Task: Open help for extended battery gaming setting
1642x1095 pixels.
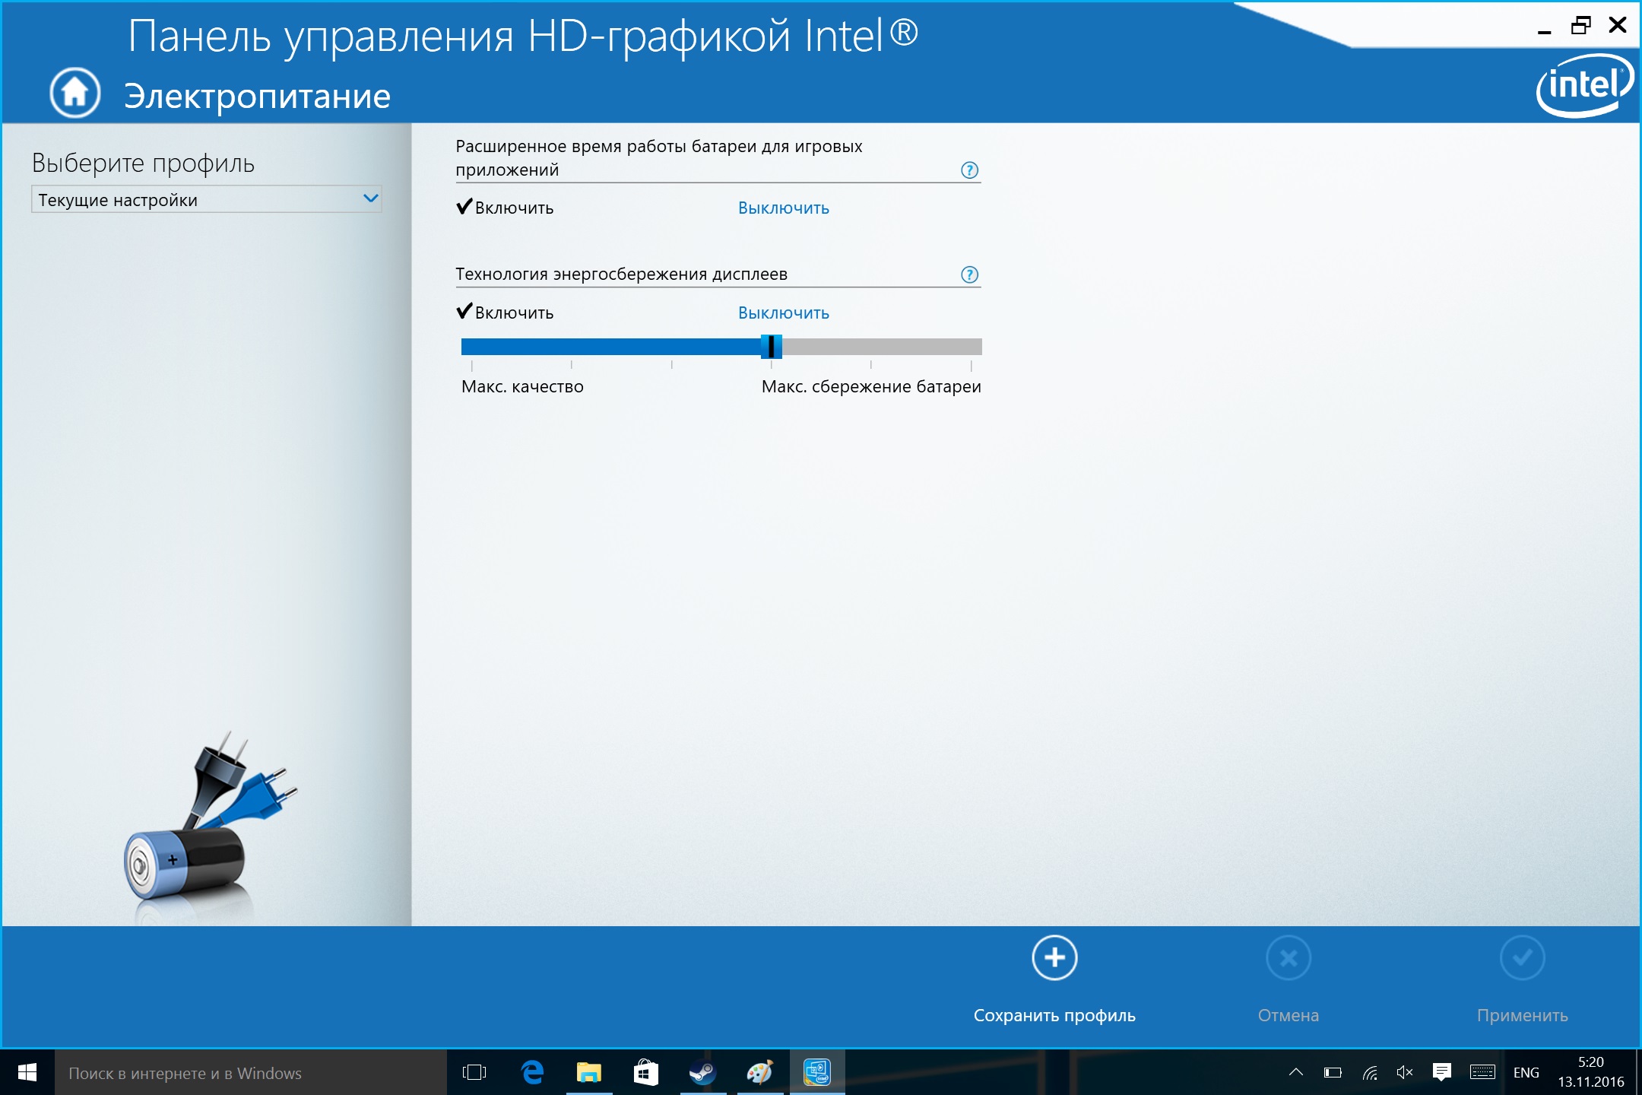Action: (969, 170)
